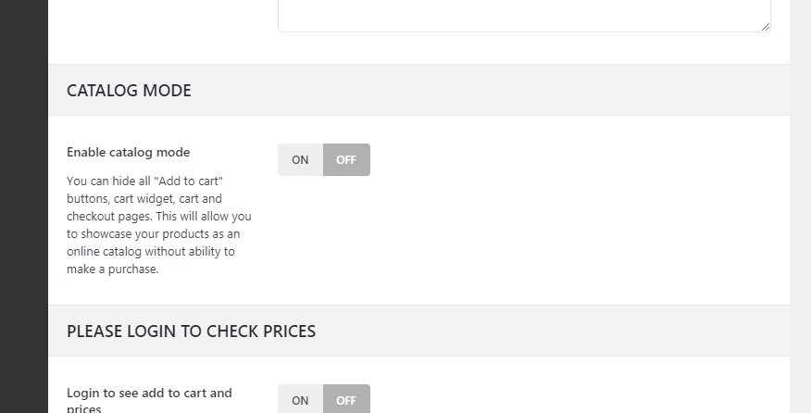Screen dimensions: 811x413
Task: Click the 'Login to see add to cart' label
Action: point(149,394)
